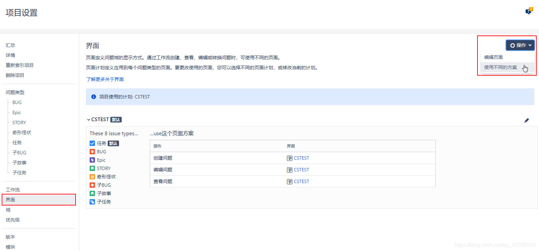
Task: Click the 奇形怪状 label in issue type list
Action: pyautogui.click(x=106, y=177)
